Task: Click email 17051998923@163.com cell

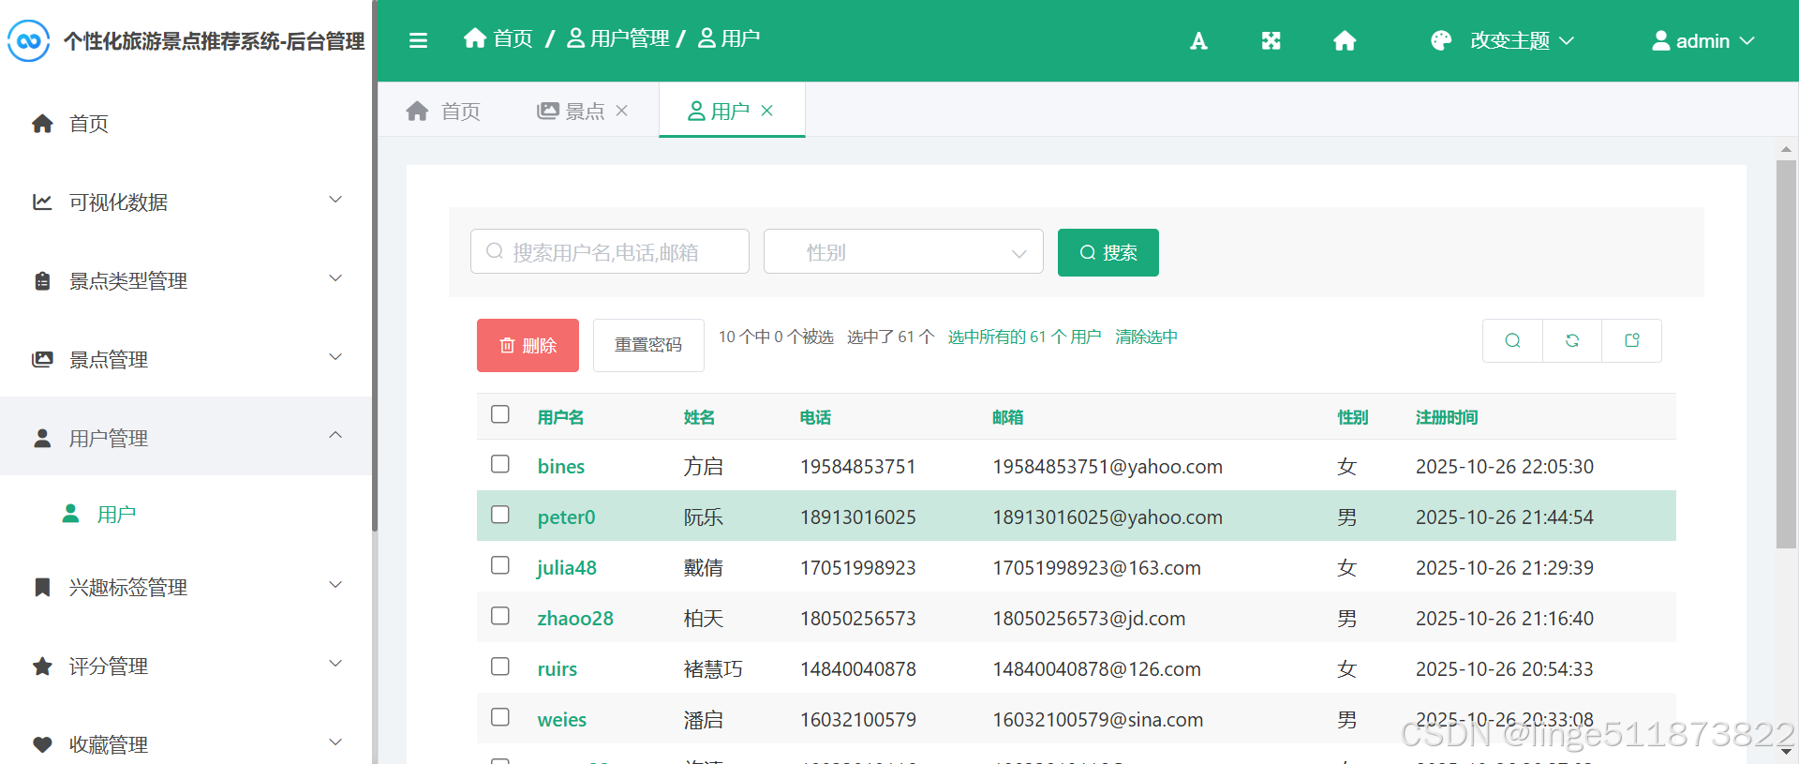Action: [1096, 567]
